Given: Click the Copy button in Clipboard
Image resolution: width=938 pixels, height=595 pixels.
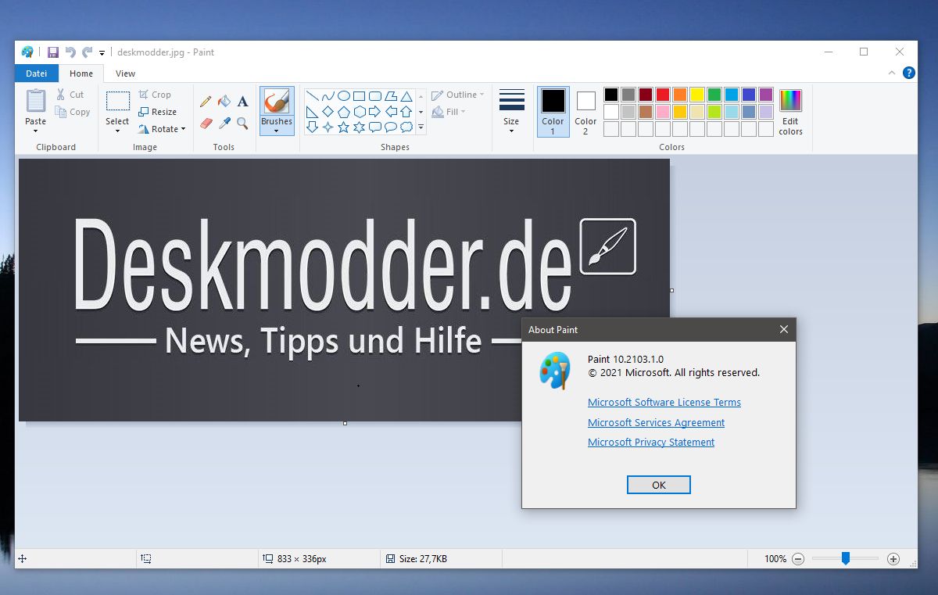Looking at the screenshot, I should pos(73,112).
